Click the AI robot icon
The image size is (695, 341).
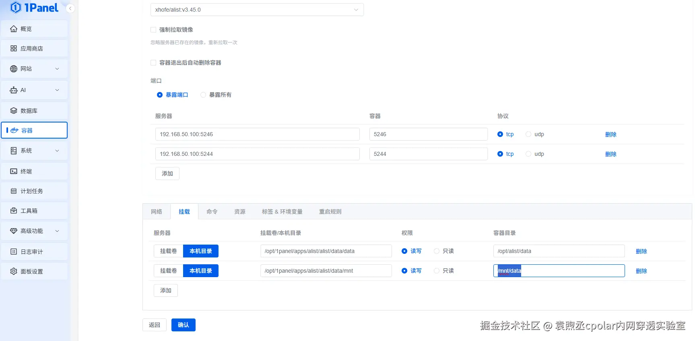coord(14,90)
